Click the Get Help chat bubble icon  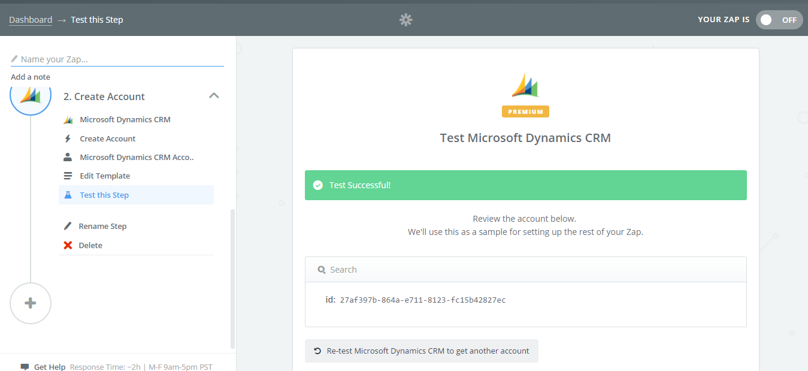point(25,367)
